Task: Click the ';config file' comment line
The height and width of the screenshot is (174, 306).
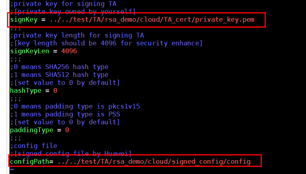Action: click(34, 146)
